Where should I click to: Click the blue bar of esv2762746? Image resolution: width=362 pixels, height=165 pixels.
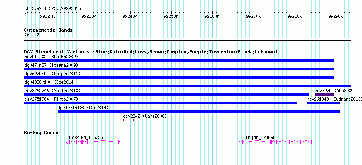pos(166,95)
